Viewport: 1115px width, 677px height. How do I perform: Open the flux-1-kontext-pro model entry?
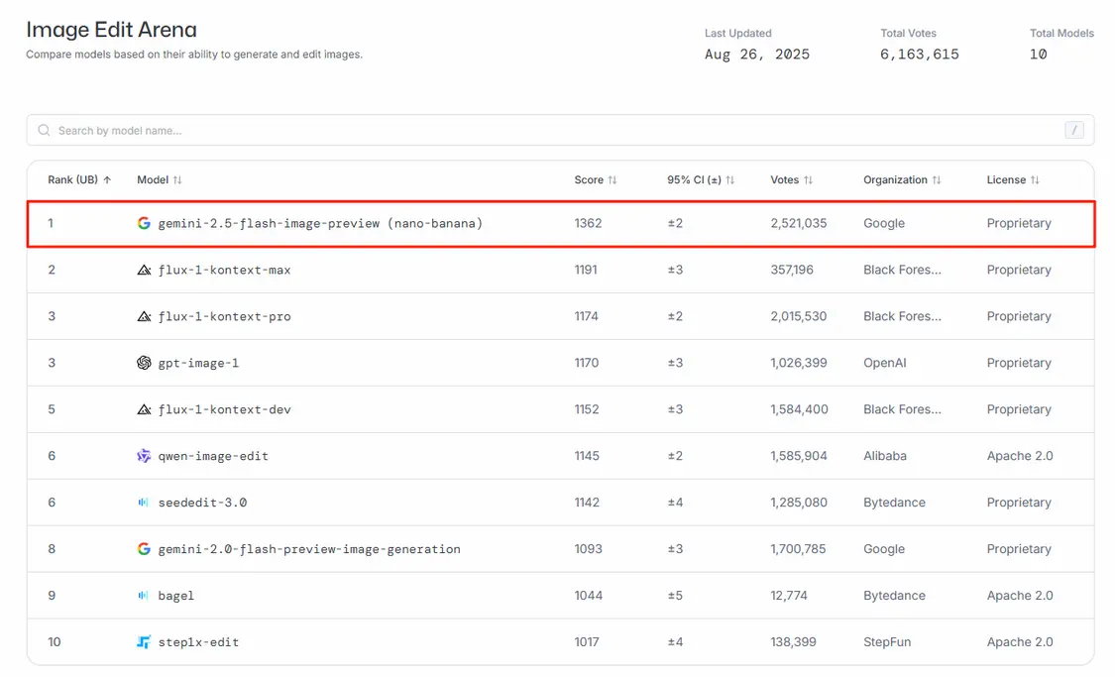(224, 317)
